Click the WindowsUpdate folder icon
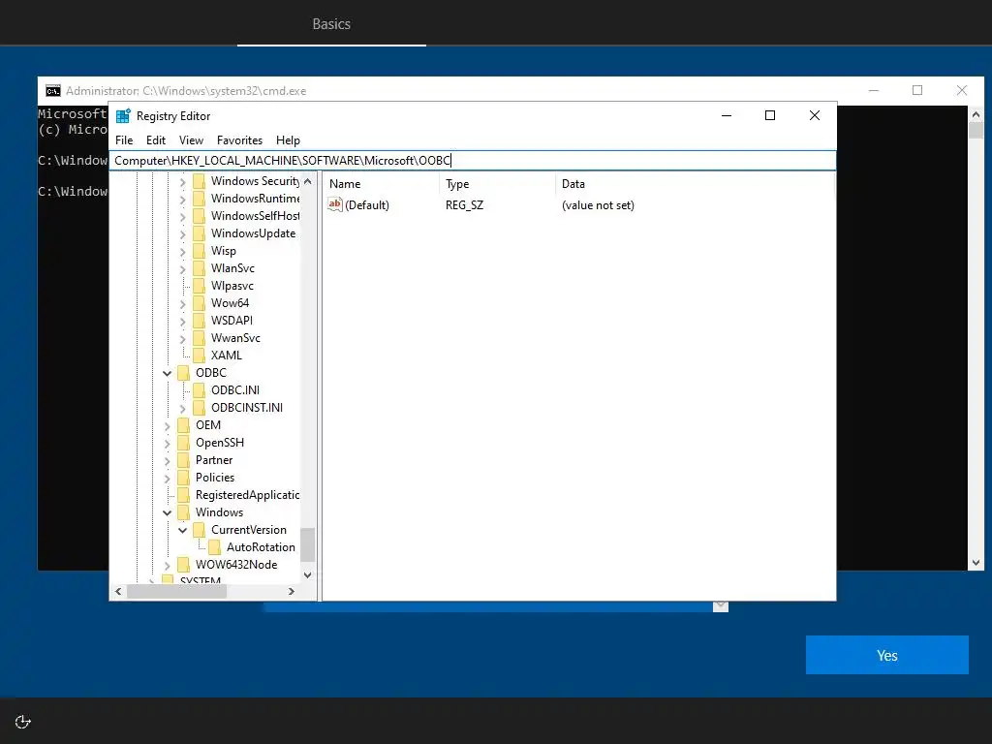 point(199,233)
